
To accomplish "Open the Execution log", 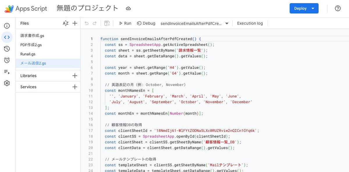I will (250, 24).
